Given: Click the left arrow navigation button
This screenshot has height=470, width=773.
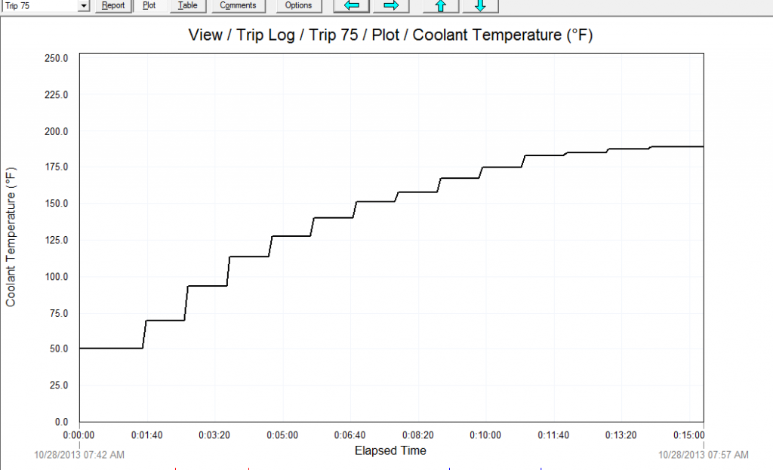Looking at the screenshot, I should click(x=352, y=6).
